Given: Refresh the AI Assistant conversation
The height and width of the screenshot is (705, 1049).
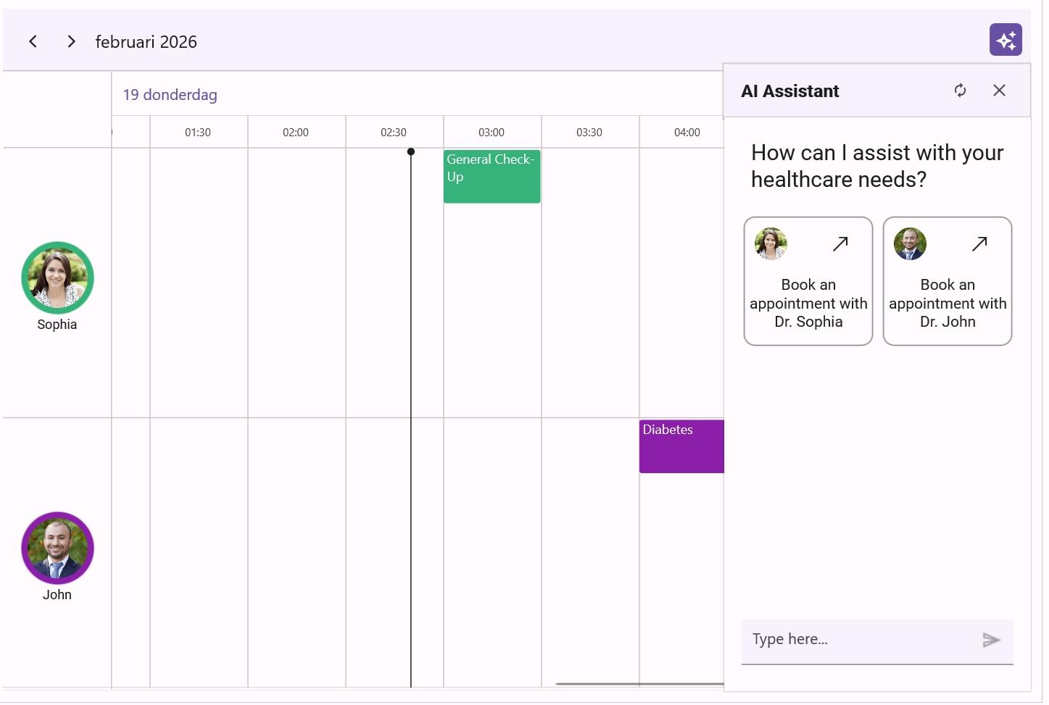Looking at the screenshot, I should coord(959,91).
